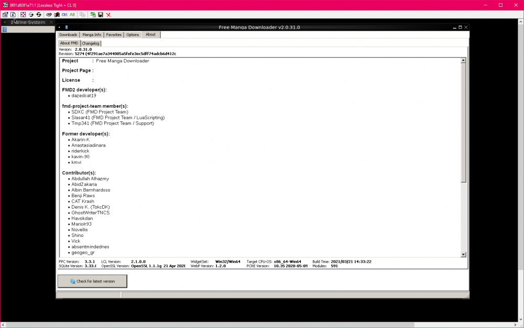Viewport: 524px width, 328px height.
Task: Open the VNC connection options icon
Action: point(5,15)
